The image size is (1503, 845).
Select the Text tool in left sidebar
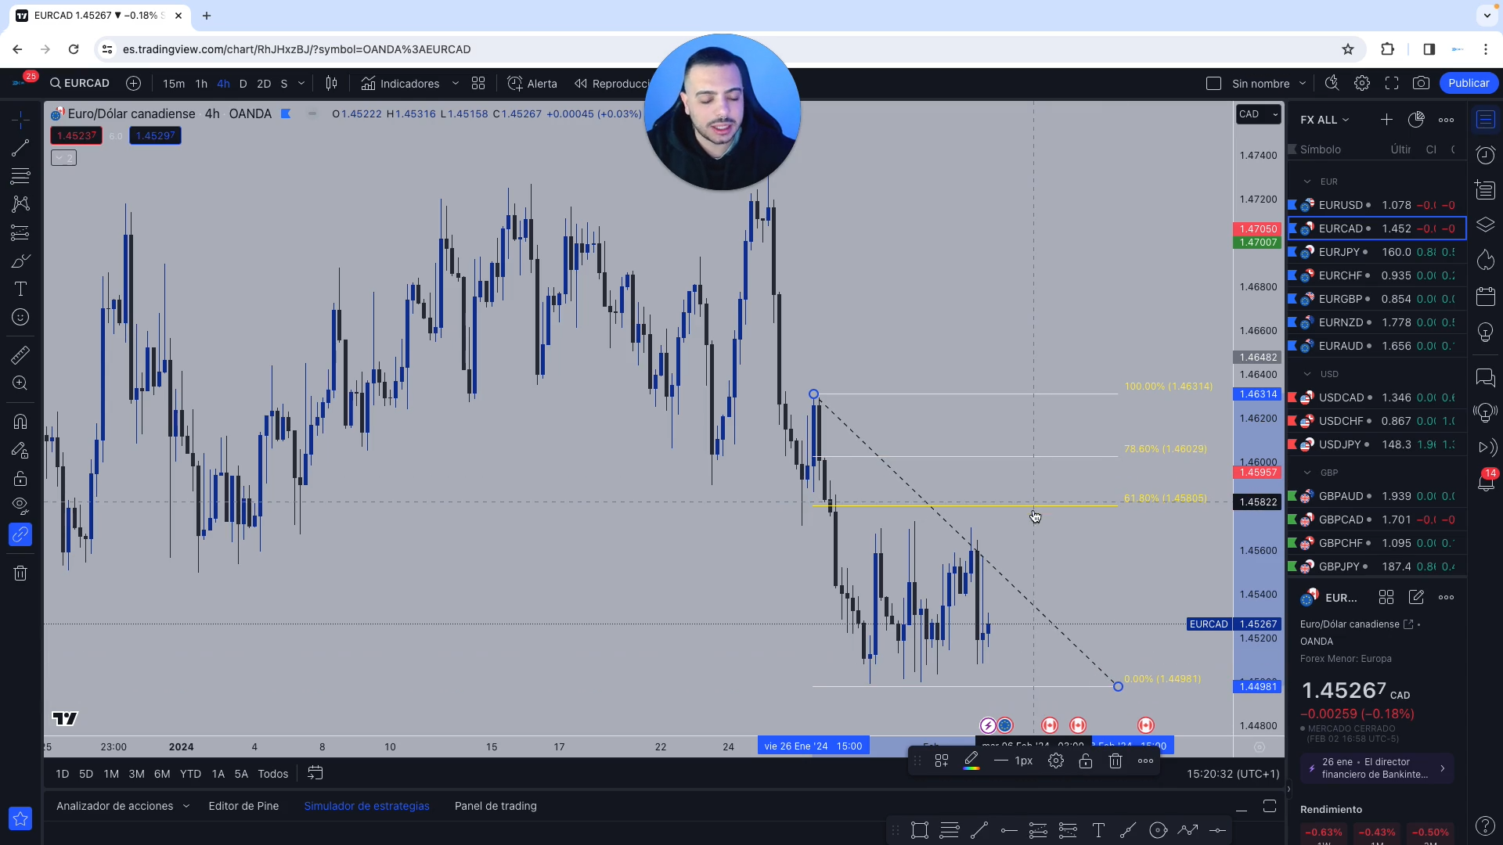click(20, 289)
